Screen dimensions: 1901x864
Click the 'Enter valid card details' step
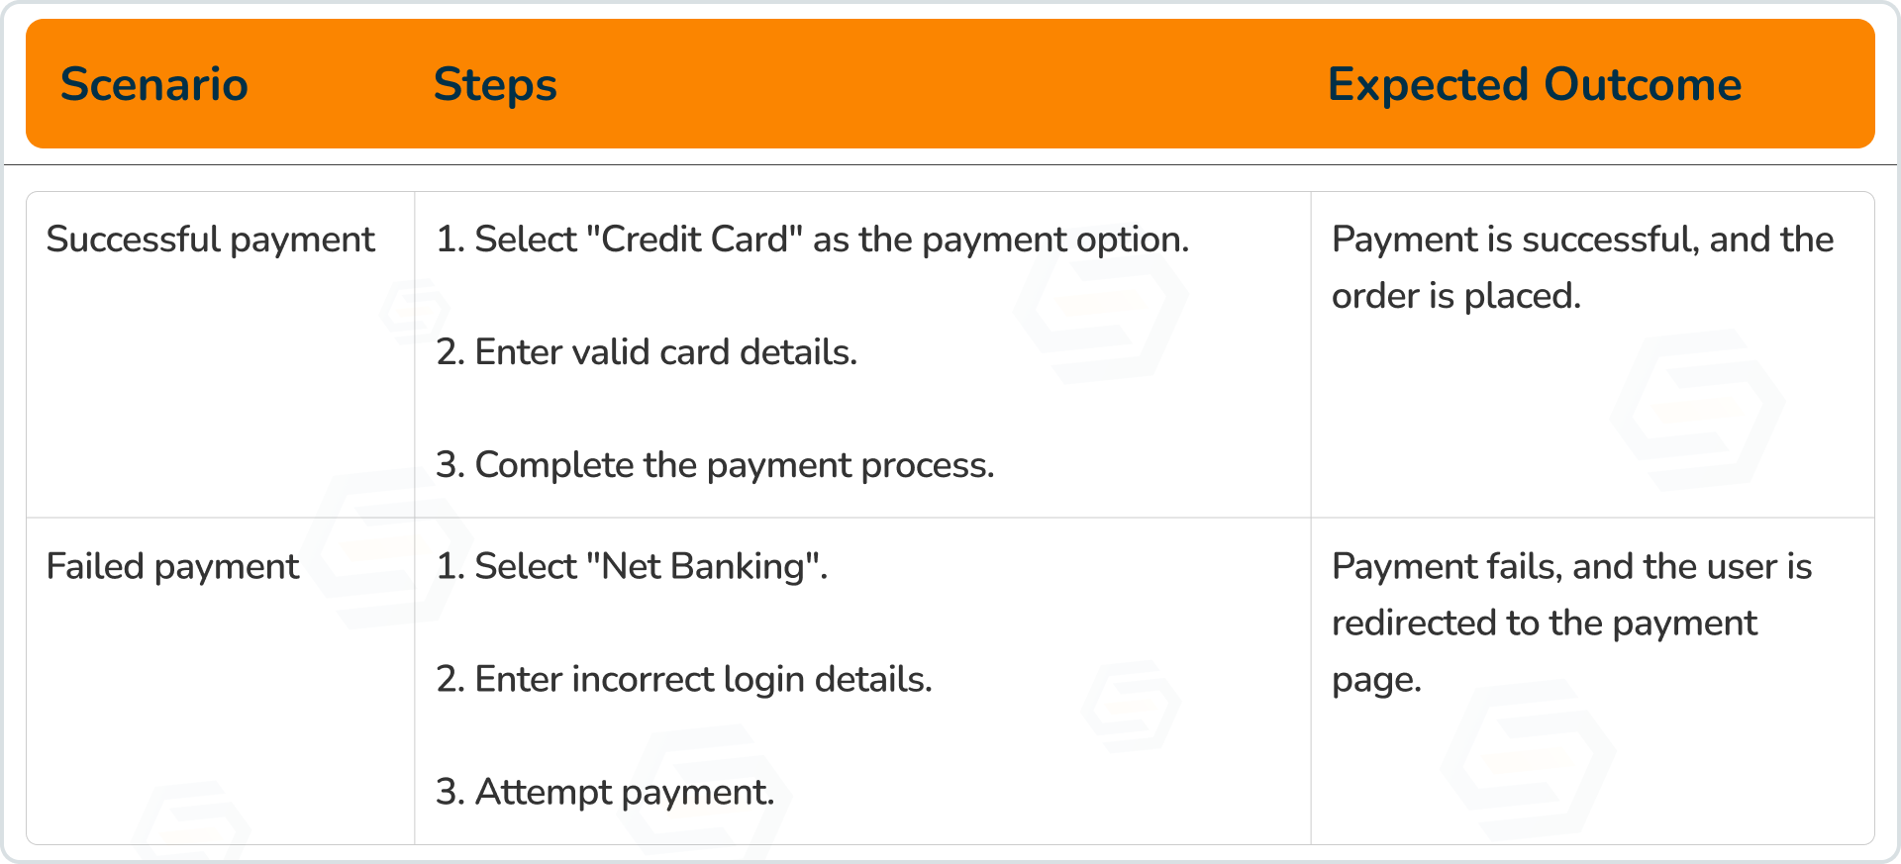point(647,352)
